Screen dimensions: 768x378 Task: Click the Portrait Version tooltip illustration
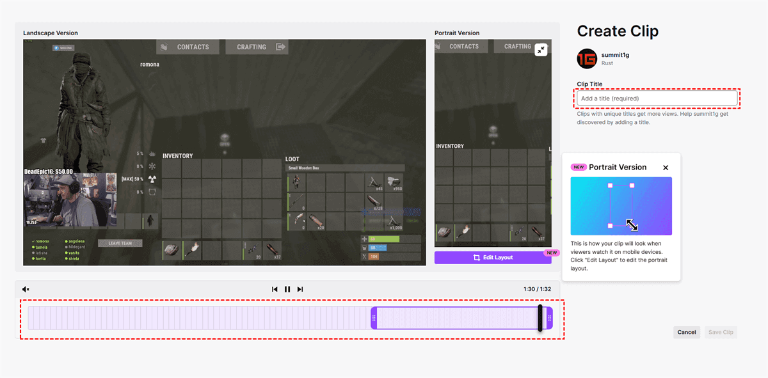point(621,206)
